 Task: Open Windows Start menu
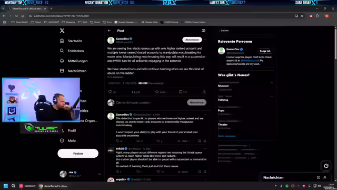point(6,186)
